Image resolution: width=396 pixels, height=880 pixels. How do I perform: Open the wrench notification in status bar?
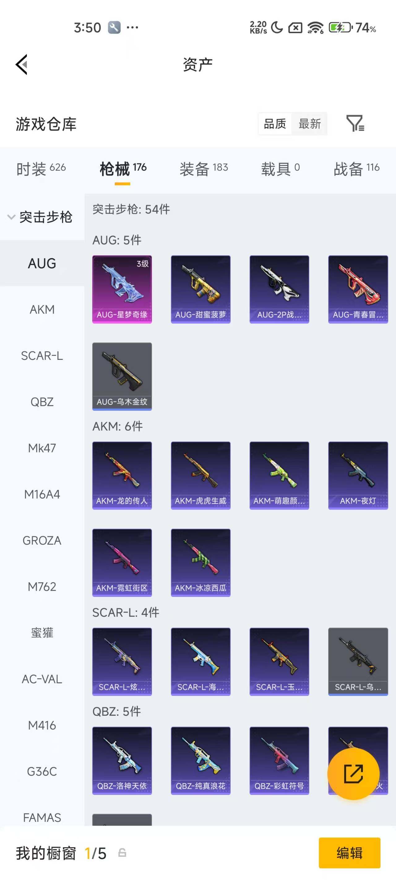pyautogui.click(x=114, y=27)
